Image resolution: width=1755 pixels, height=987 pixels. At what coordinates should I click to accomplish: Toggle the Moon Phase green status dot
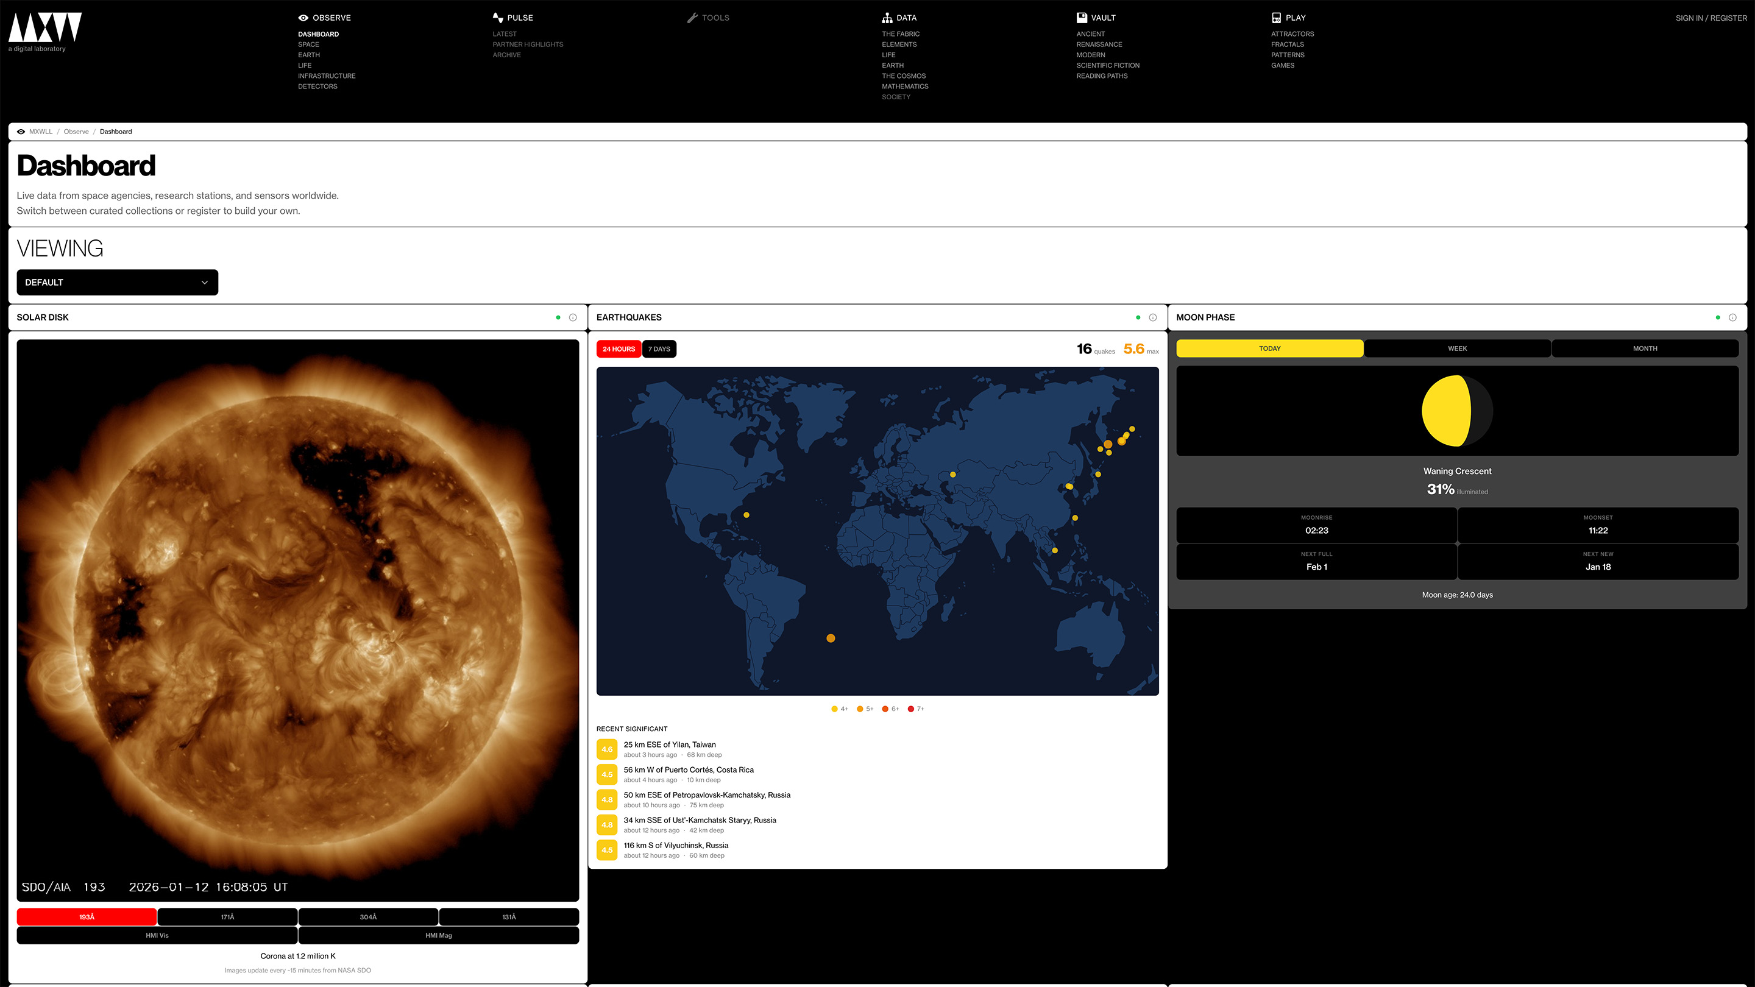[1718, 317]
